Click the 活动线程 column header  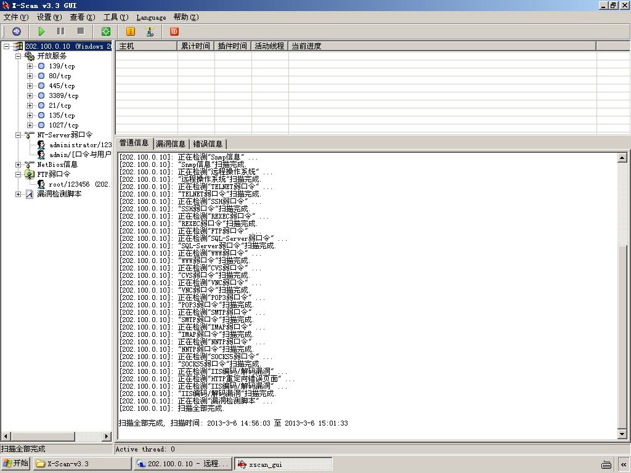click(x=270, y=46)
